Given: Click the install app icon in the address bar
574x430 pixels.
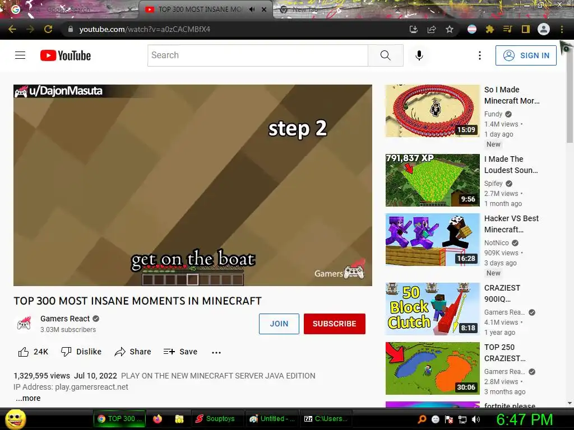Looking at the screenshot, I should coord(414,29).
